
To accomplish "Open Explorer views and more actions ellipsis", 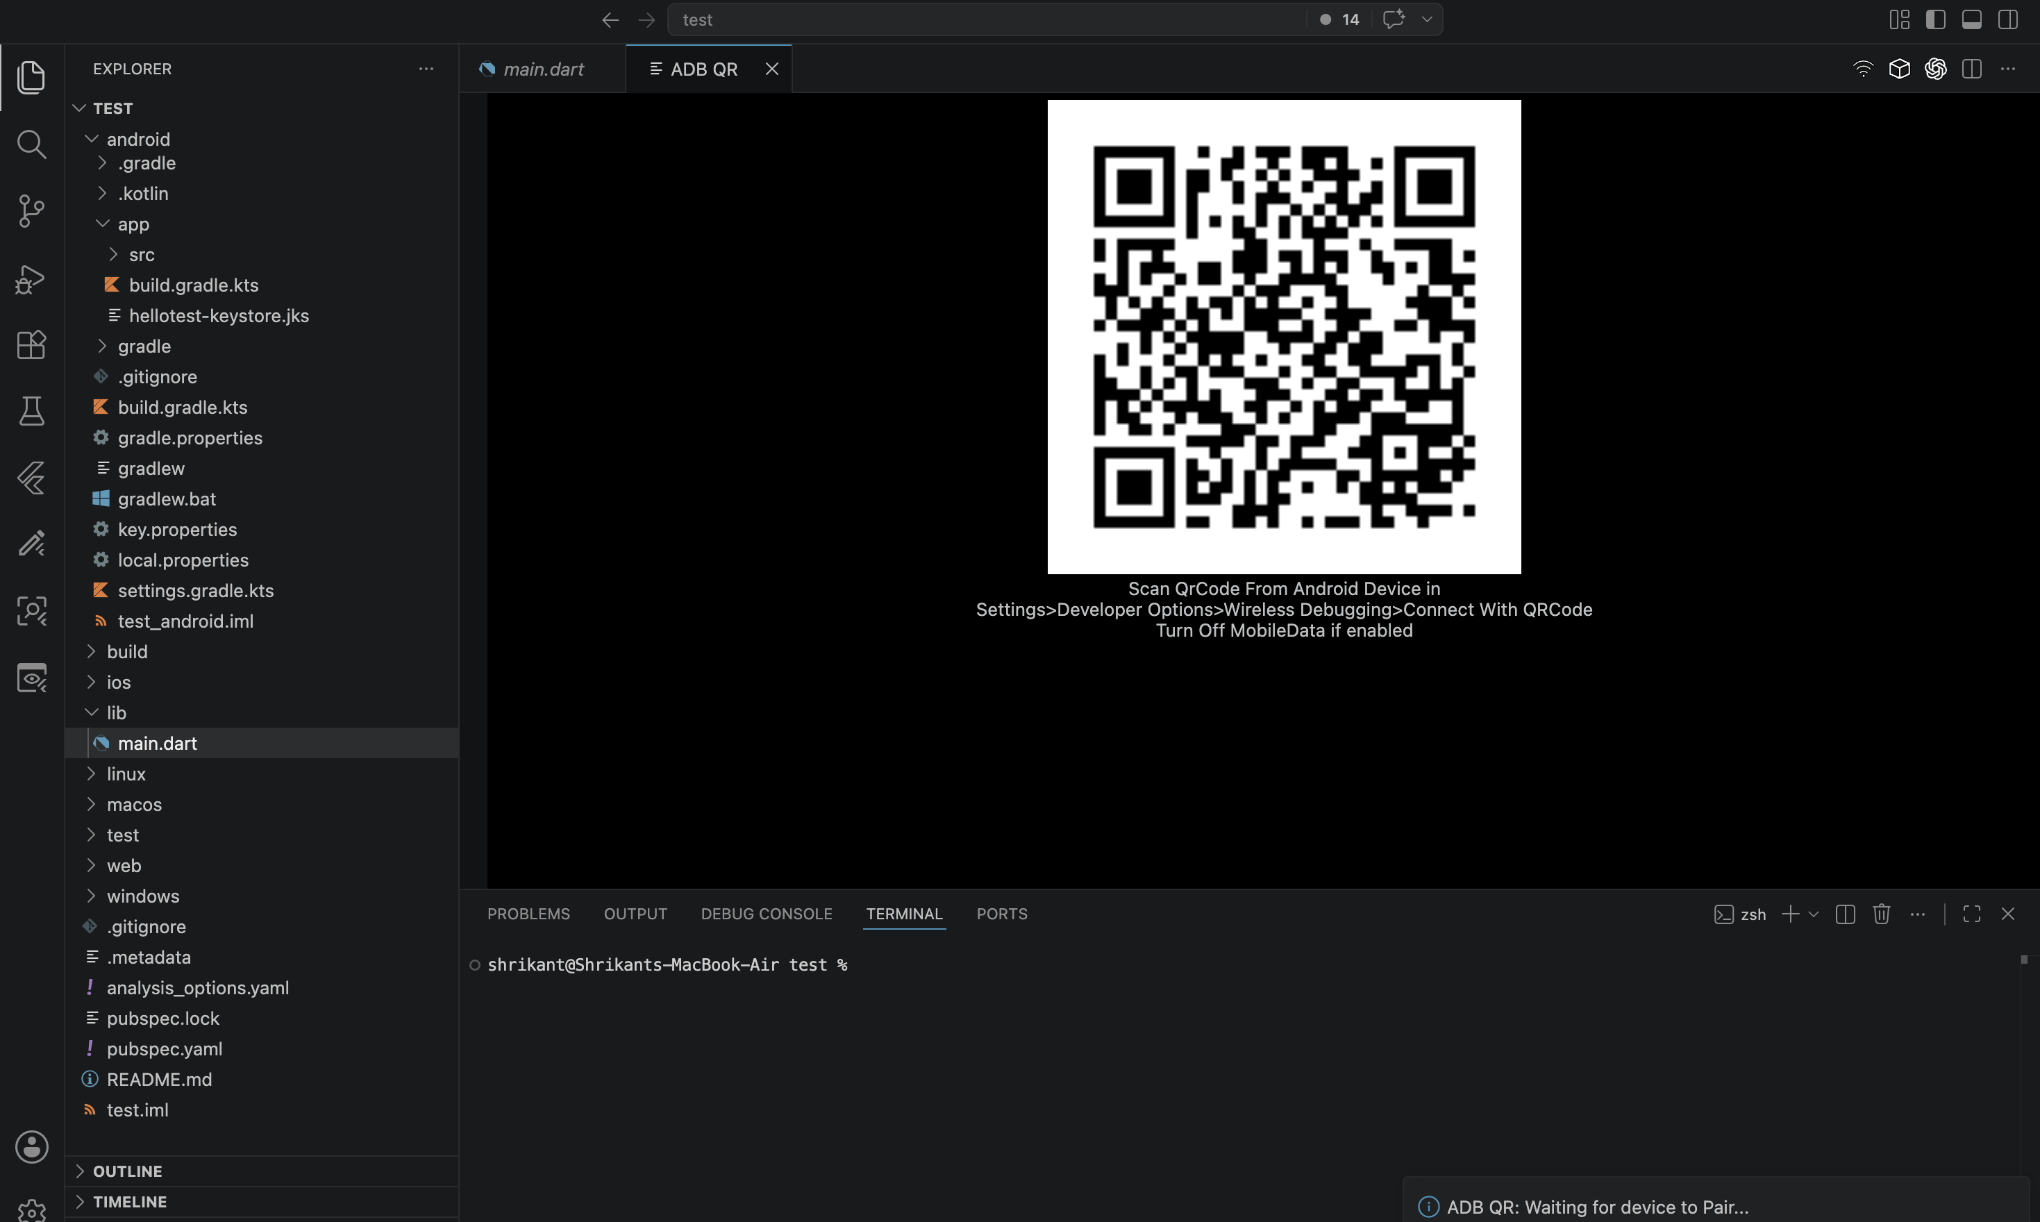I will coord(426,69).
